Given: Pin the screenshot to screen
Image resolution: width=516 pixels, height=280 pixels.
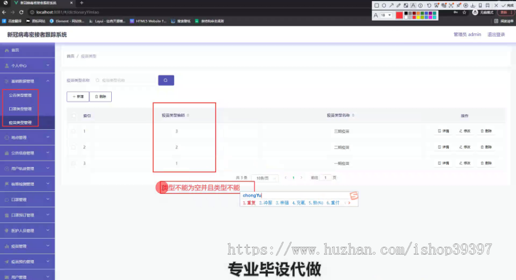Looking at the screenshot, I should click(x=459, y=6).
